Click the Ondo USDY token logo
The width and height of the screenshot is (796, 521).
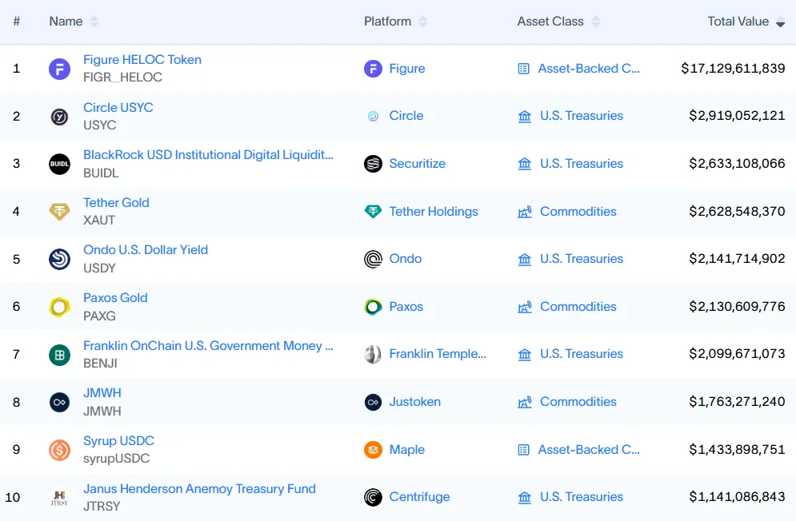click(59, 259)
